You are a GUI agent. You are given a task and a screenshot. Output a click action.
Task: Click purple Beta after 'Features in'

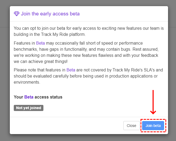40,43
